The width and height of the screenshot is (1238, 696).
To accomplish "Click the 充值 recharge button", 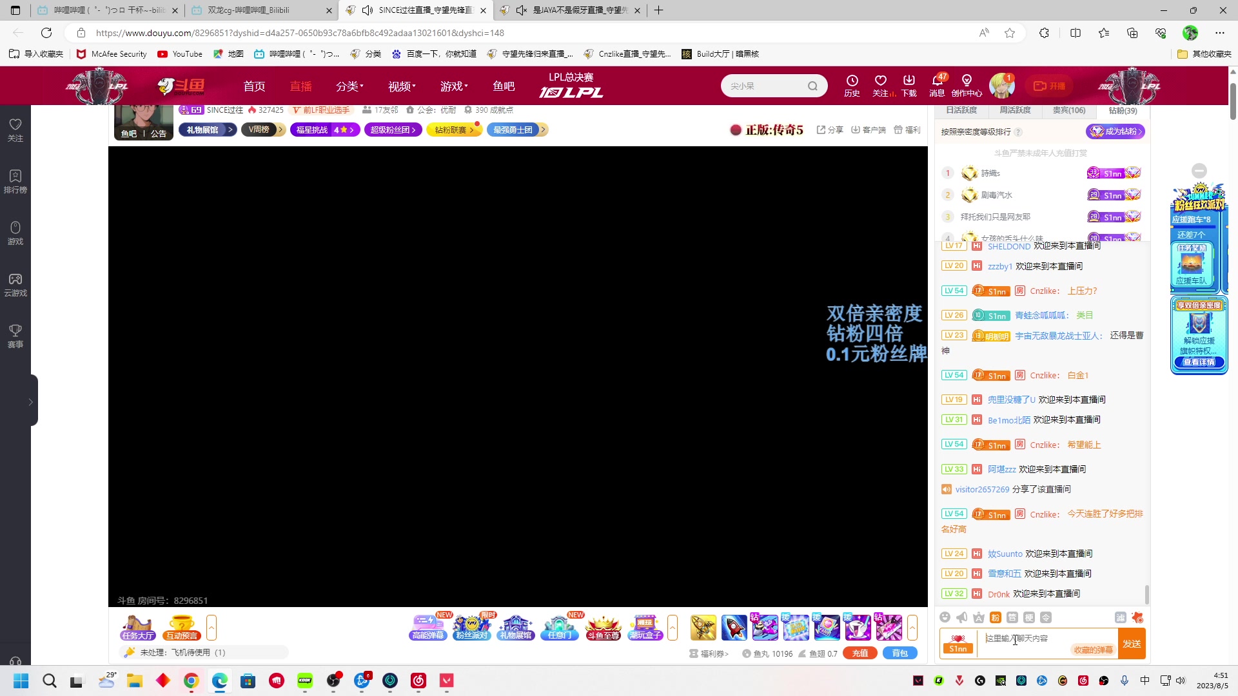I will (860, 653).
